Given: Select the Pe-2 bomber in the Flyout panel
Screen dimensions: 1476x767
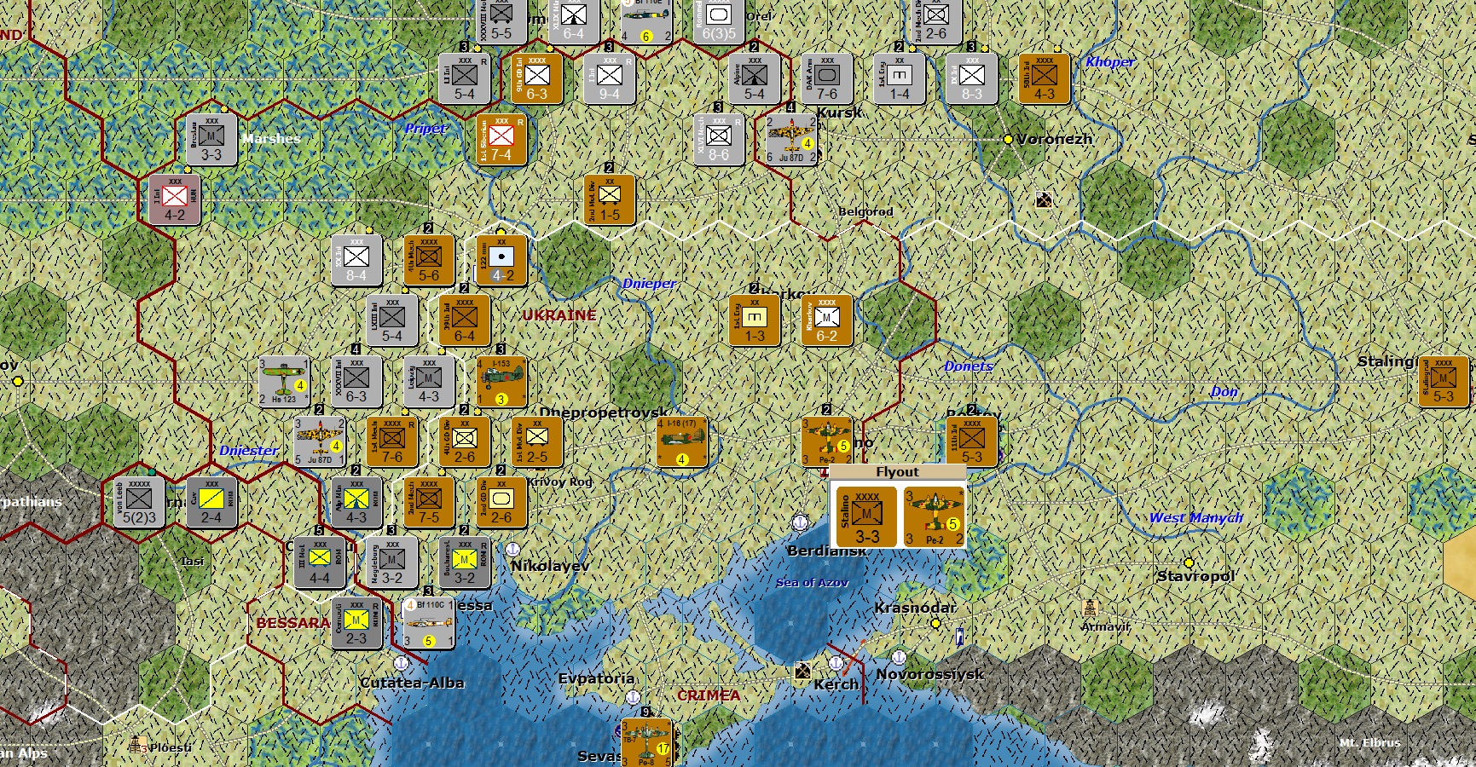Looking at the screenshot, I should coord(934,516).
